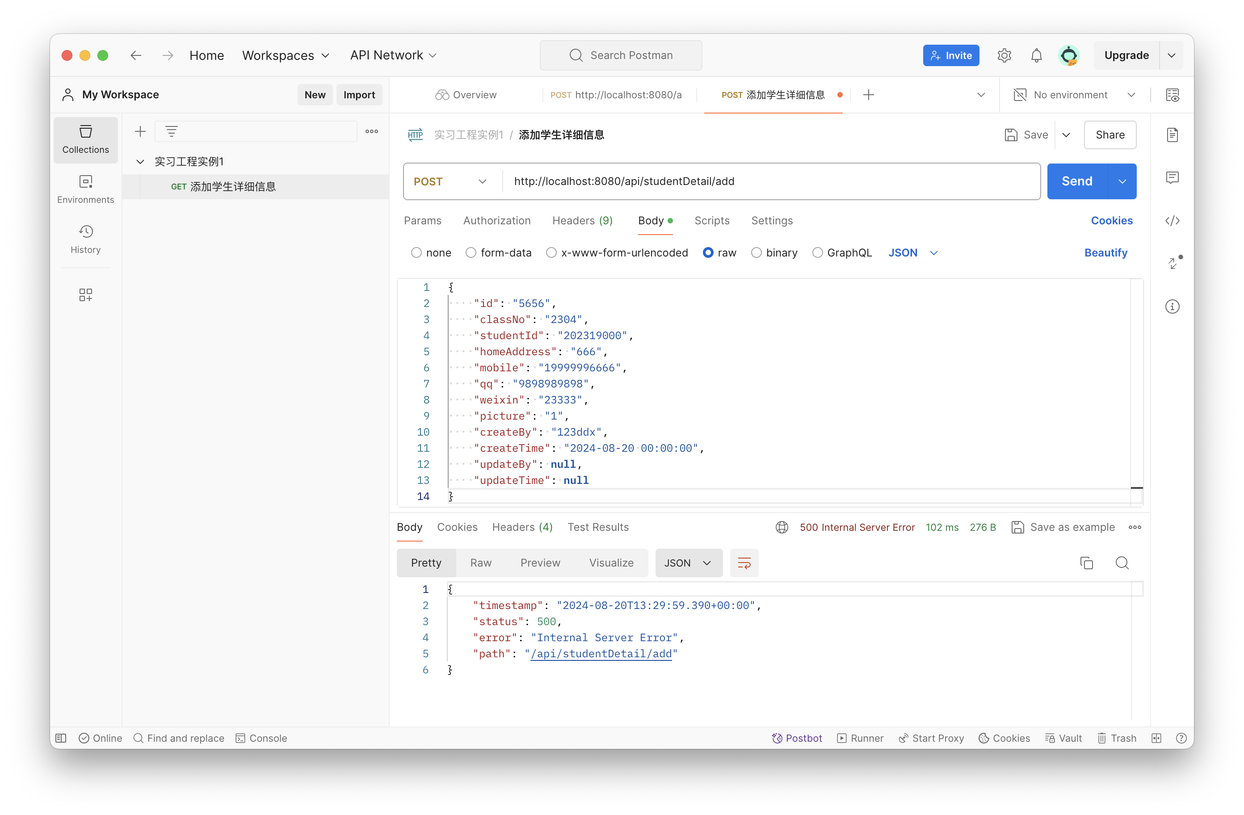Open the Send options dropdown arrow
Screen dimensions: 1244x815
point(1122,181)
